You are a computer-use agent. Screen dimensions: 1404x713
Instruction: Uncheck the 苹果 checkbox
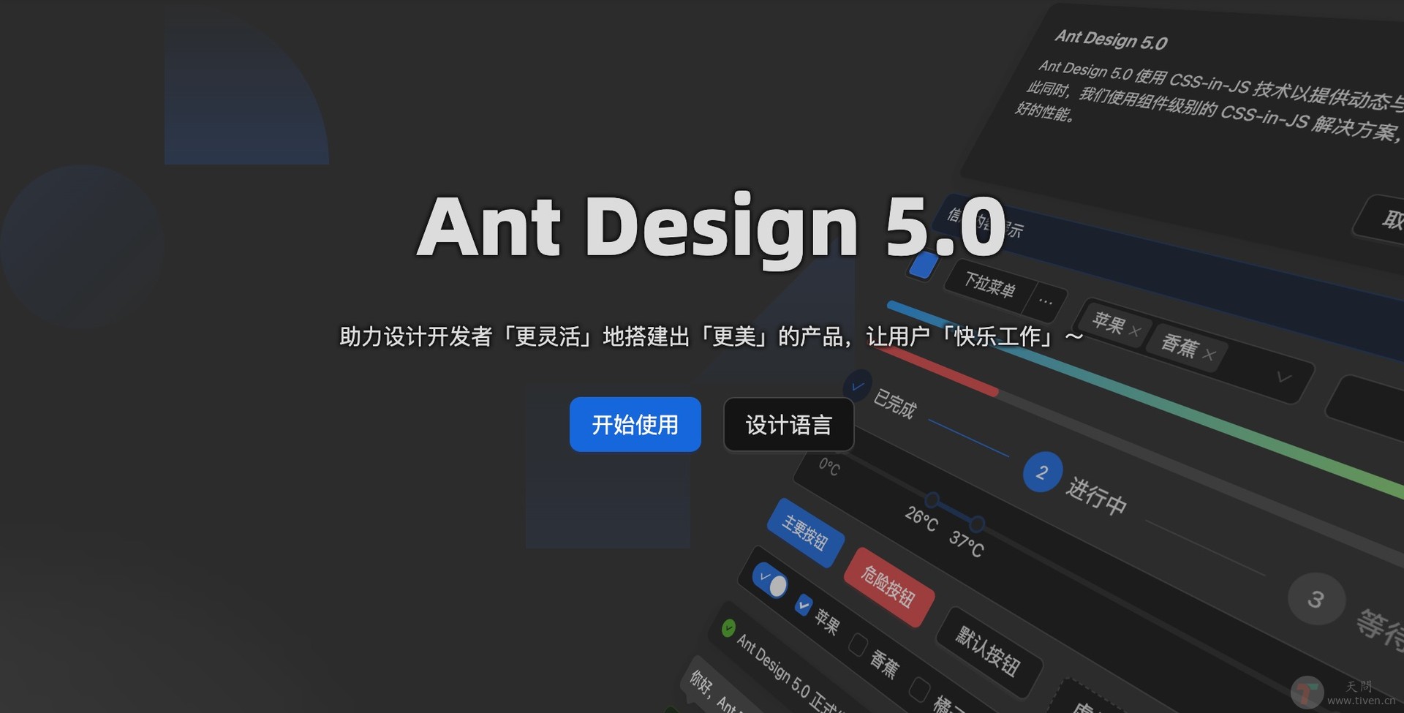(804, 605)
